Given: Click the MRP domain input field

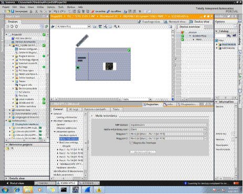Looking at the screenshot, I should pyautogui.click(x=168, y=125).
